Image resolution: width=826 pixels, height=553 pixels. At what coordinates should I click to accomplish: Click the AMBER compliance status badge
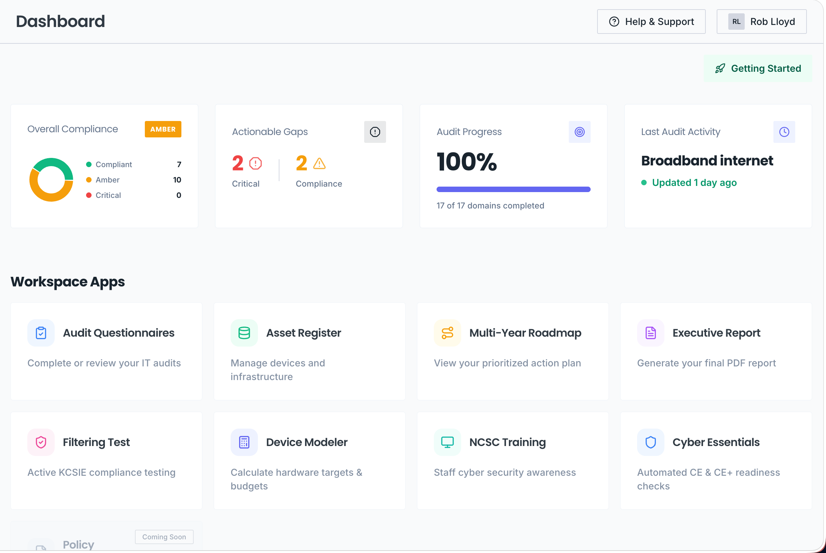(x=163, y=129)
